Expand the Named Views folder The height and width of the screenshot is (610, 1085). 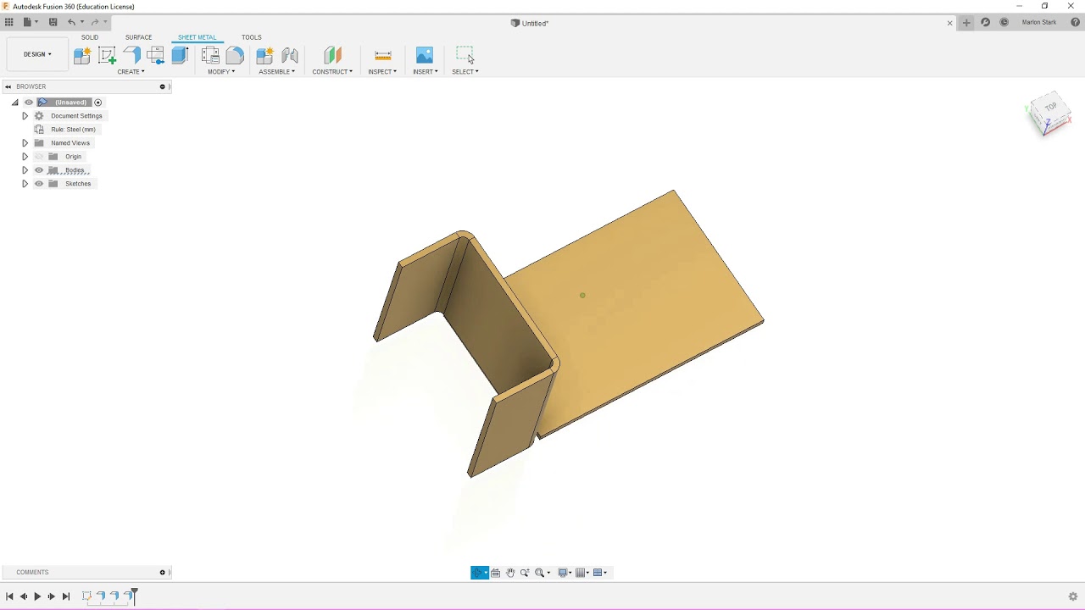(x=25, y=143)
